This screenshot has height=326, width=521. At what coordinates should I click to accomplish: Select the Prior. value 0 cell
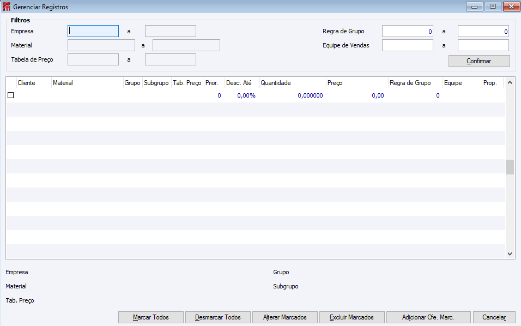click(219, 96)
